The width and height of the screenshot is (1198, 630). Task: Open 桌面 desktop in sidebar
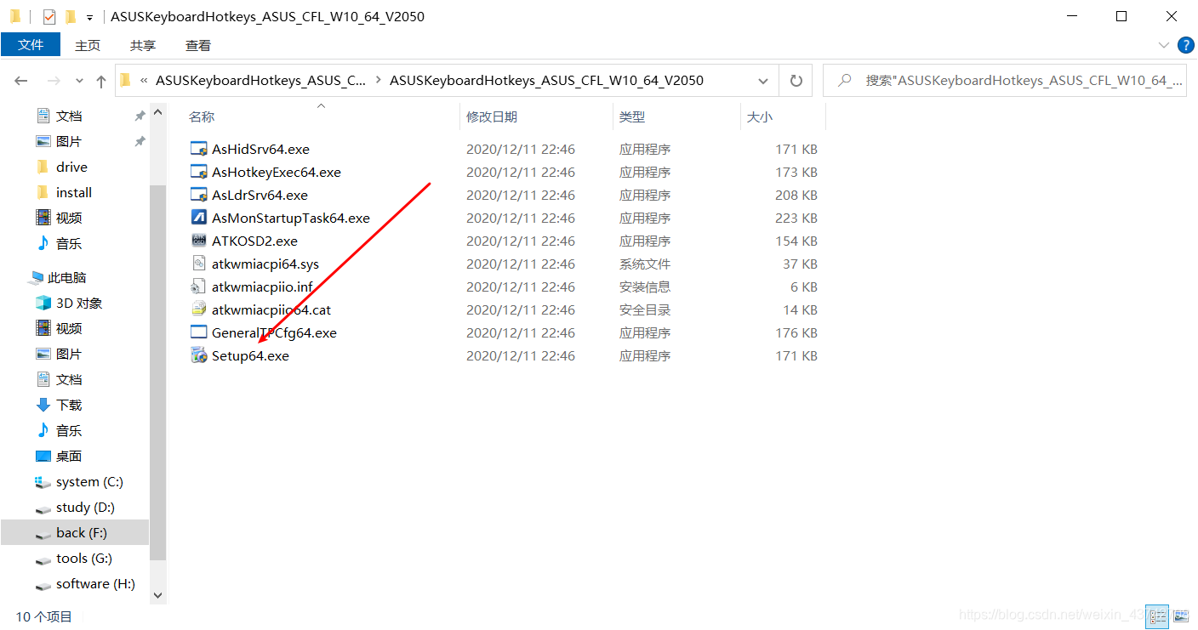[69, 456]
